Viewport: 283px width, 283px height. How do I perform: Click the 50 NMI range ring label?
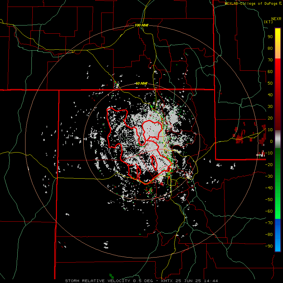141,83
